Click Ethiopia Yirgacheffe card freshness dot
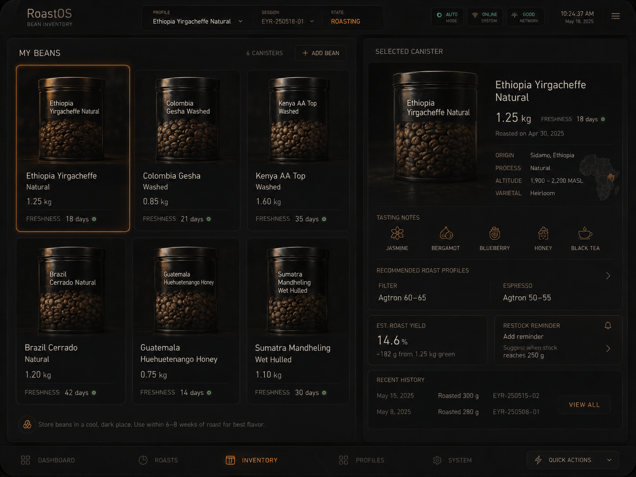 pos(94,219)
